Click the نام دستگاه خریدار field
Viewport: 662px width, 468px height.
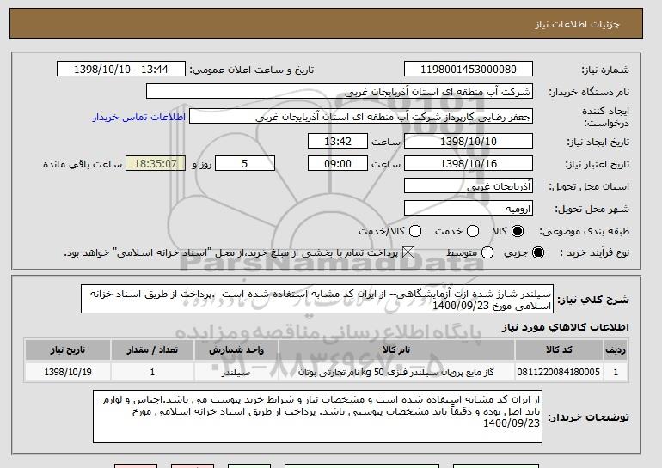click(340, 92)
